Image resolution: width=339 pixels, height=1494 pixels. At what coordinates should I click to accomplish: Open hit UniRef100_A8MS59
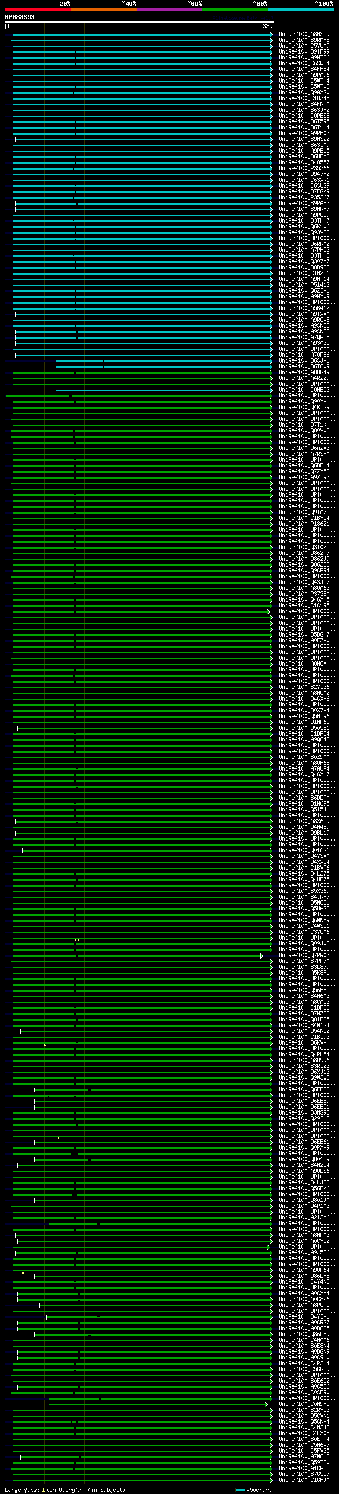click(x=304, y=34)
